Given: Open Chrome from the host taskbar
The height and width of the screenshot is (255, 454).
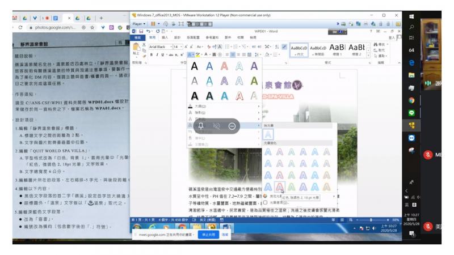Looking at the screenshot, I should (411, 100).
